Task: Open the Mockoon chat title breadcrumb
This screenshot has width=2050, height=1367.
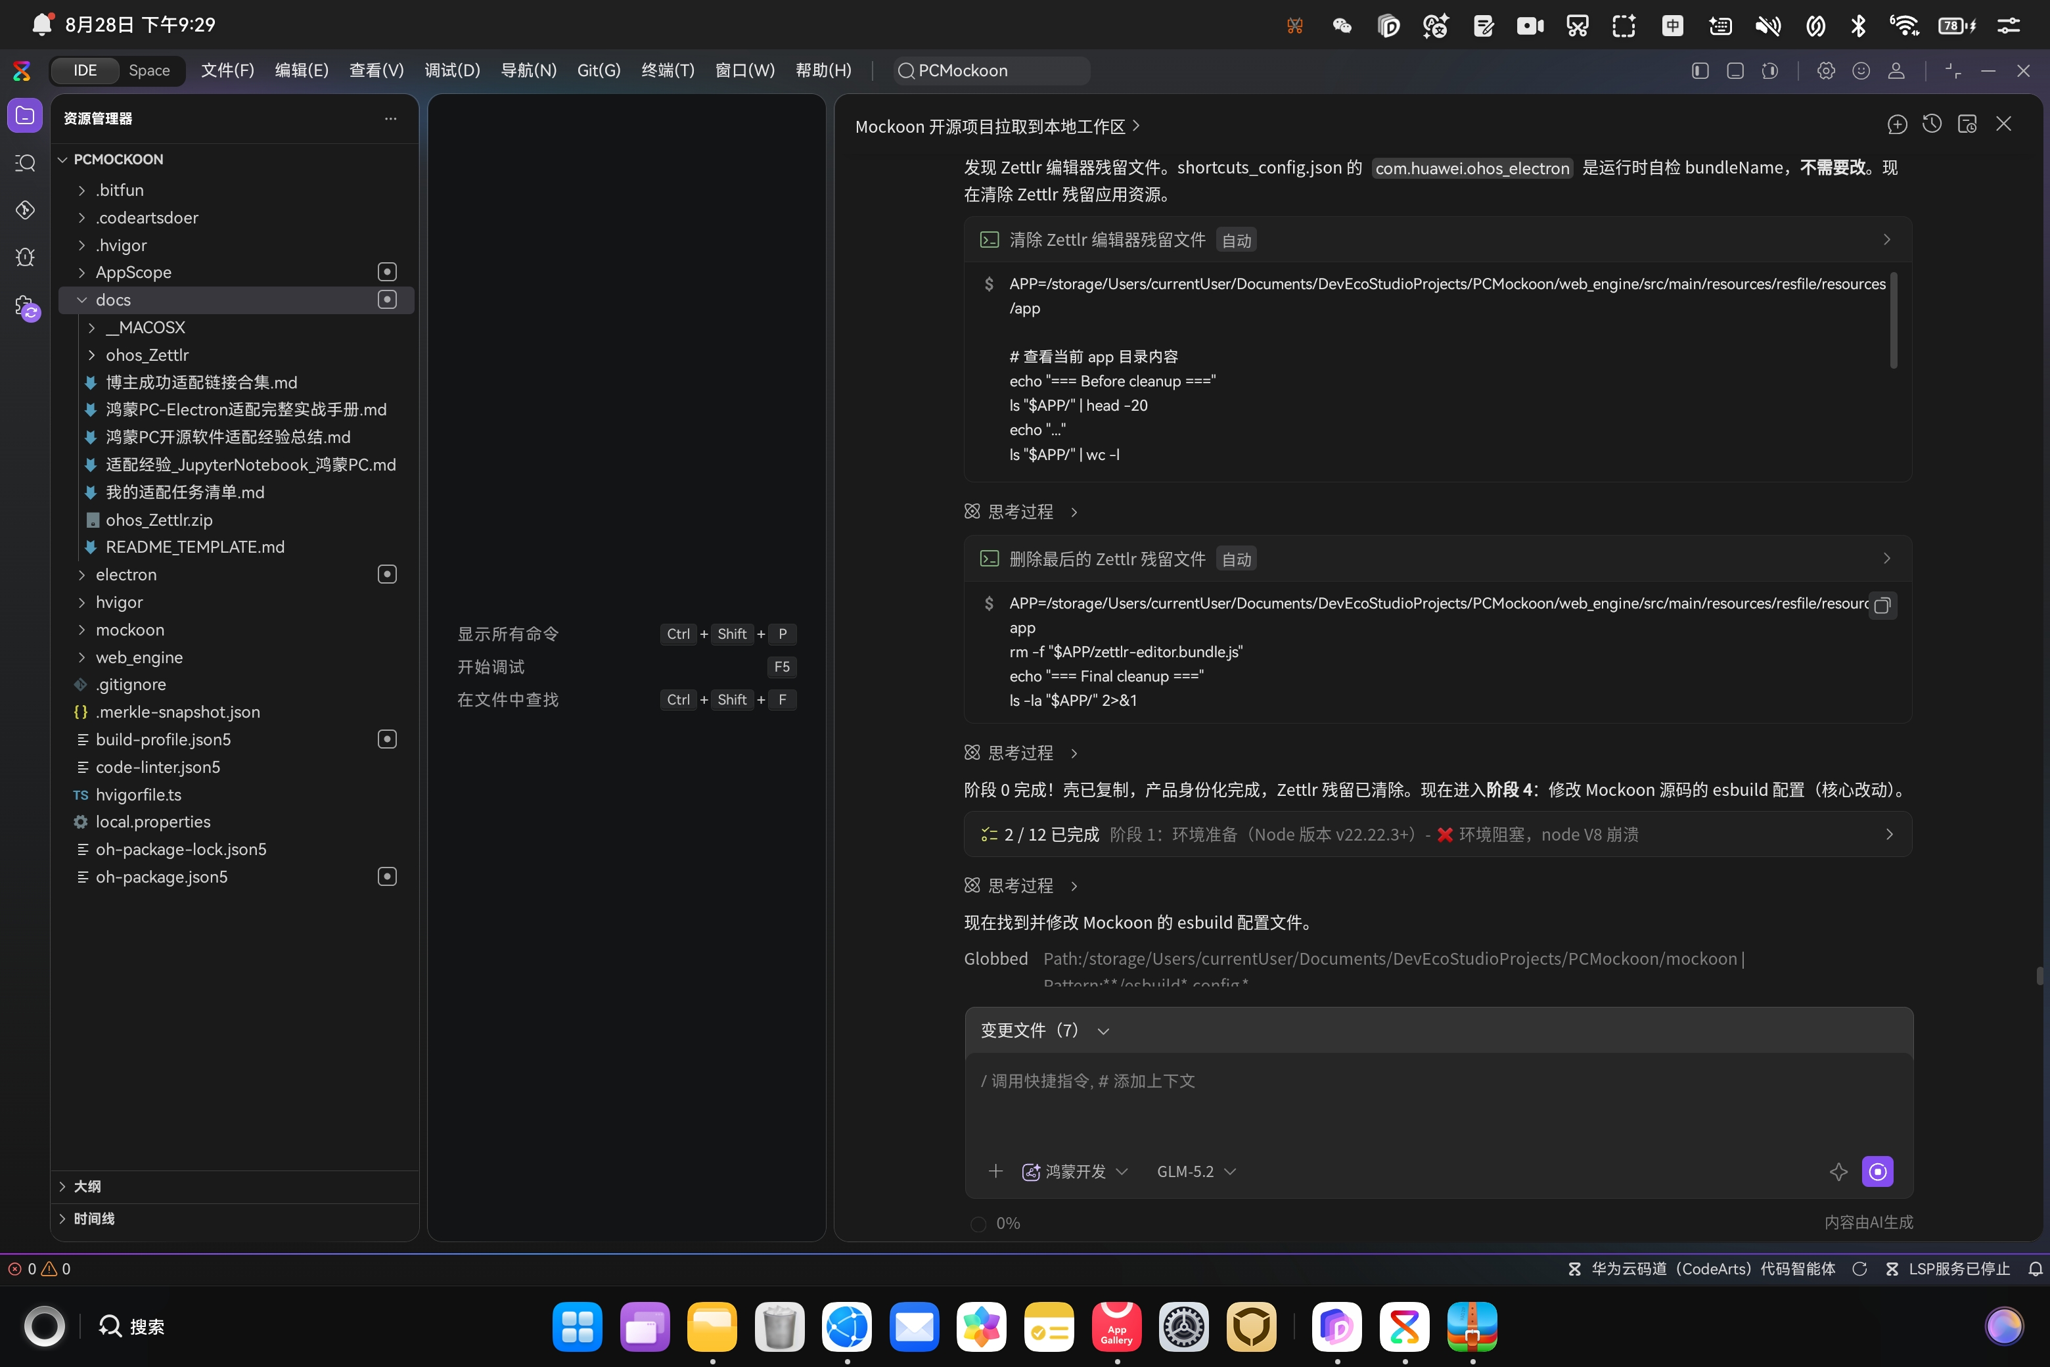Action: coord(997,126)
